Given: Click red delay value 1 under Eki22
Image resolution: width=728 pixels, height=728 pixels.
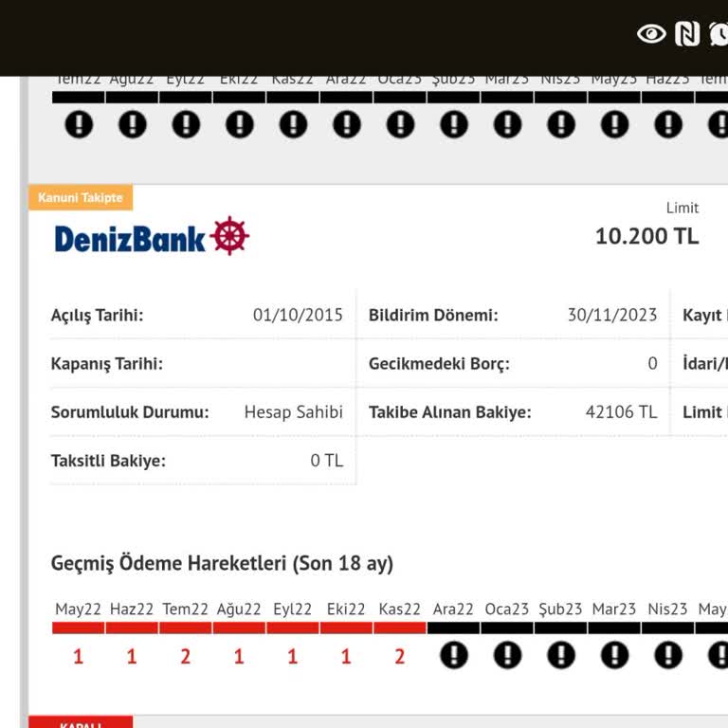Looking at the screenshot, I should tap(346, 657).
